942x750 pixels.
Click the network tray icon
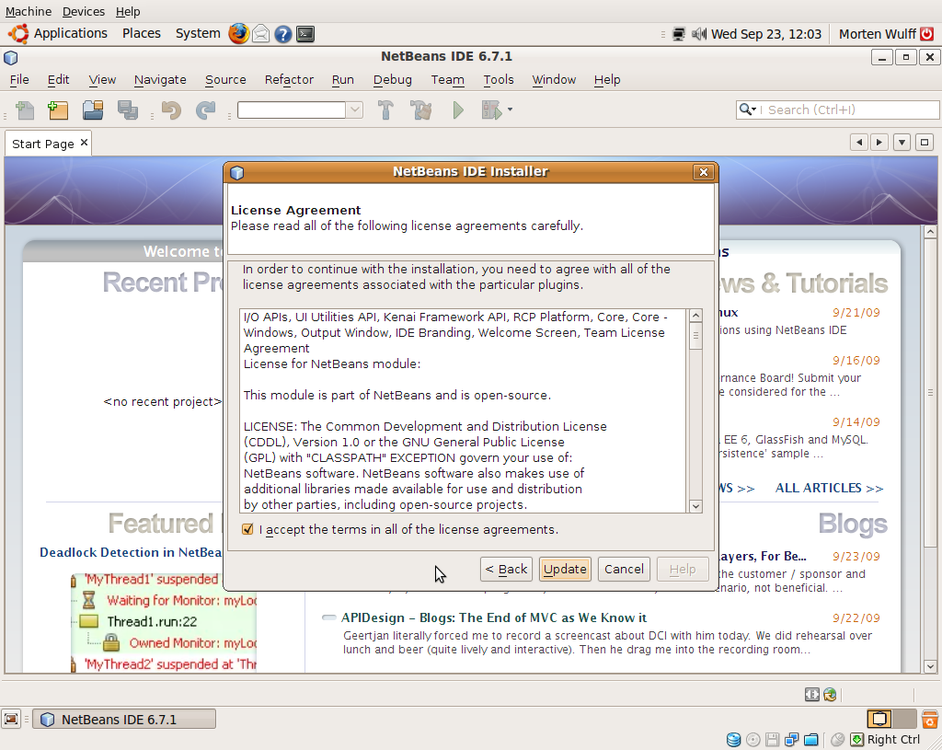point(679,34)
